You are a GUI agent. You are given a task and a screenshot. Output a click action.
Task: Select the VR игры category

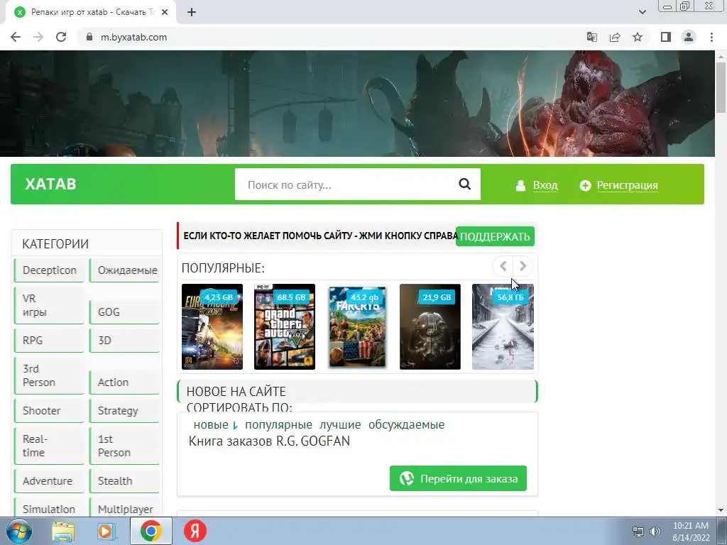50,305
